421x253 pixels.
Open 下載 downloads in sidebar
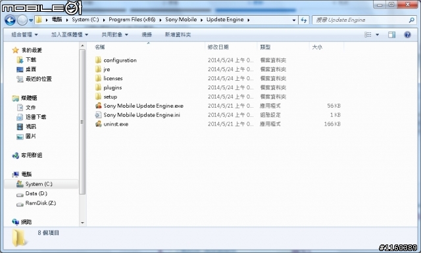(31, 60)
